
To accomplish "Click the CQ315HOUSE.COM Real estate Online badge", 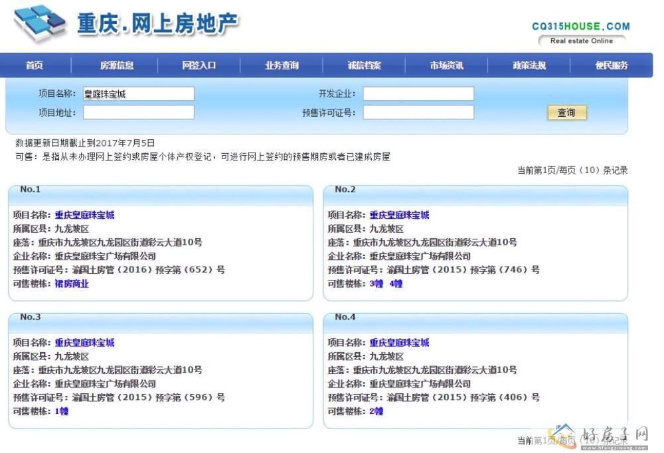I will [581, 33].
